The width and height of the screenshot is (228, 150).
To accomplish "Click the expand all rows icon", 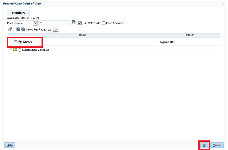I will pos(18,29).
